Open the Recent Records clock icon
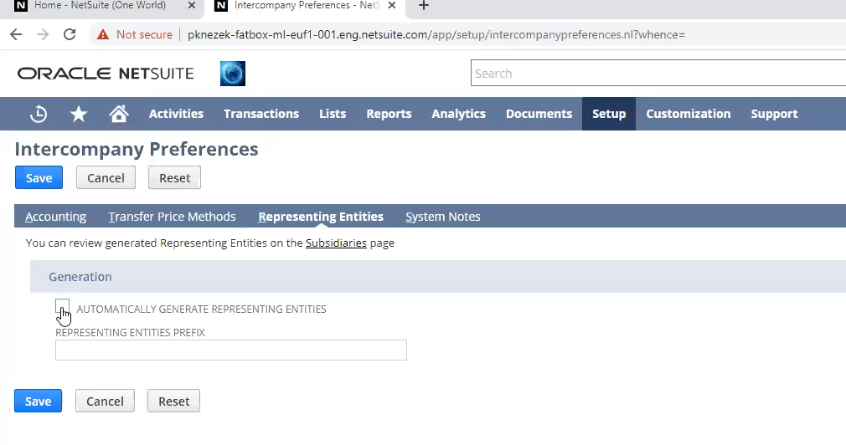 39,114
